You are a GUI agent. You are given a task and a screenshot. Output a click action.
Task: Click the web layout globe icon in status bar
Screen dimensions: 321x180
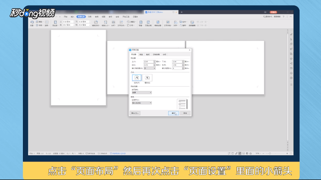[x=247, y=153]
